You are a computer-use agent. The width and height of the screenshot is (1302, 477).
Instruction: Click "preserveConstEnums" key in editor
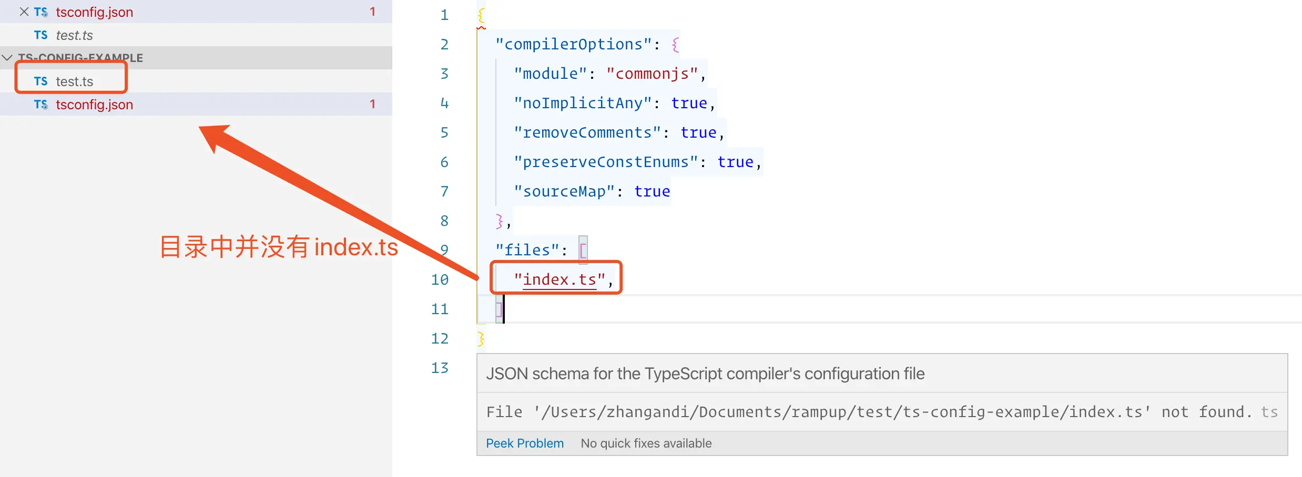[606, 162]
